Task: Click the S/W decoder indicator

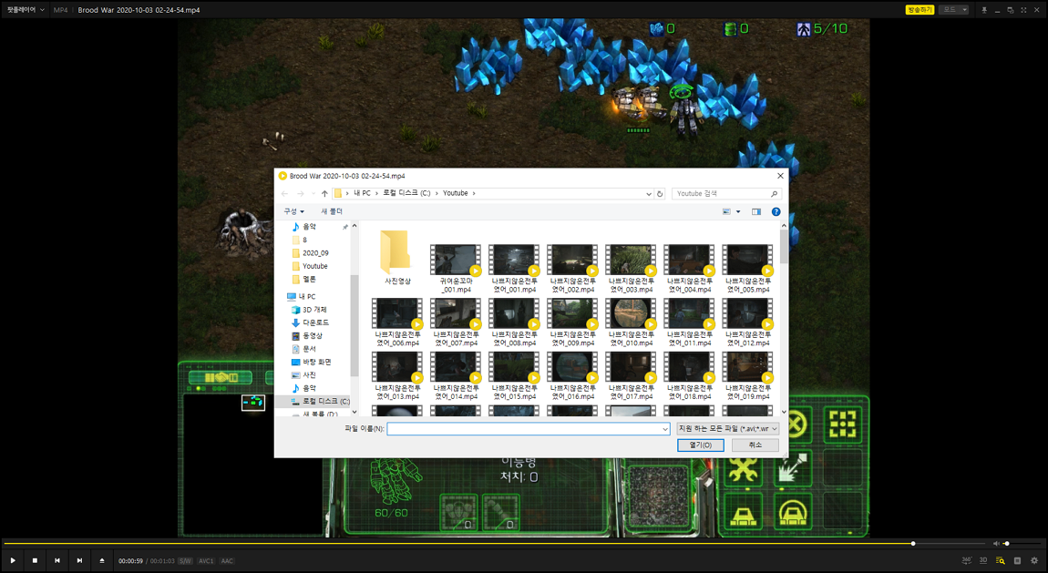Action: click(185, 561)
